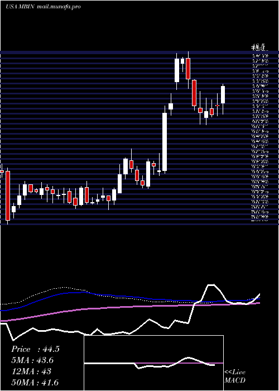Screen dimensions: 279x391
Task: Click the 'Price : 44.5' value
Action: pos(35,349)
